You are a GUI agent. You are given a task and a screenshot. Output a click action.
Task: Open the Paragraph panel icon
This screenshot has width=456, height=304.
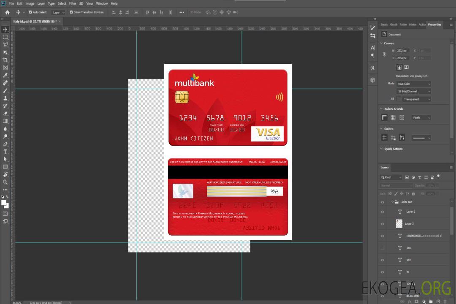coord(372,56)
